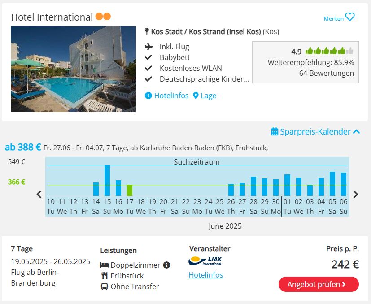
Task: Collapse the Sparpreis-Kalender with the chevron
Action: pyautogui.click(x=356, y=132)
